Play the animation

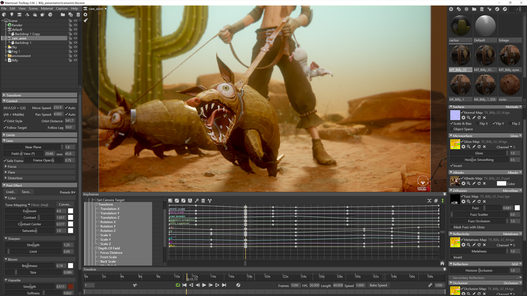[204, 285]
